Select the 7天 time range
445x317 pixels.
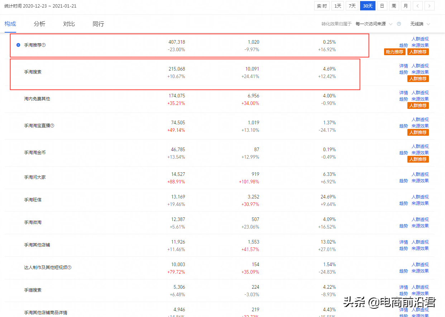pos(353,6)
